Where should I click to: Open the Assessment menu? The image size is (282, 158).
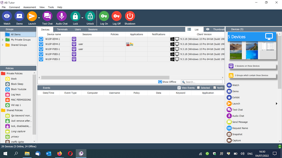click(x=29, y=7)
